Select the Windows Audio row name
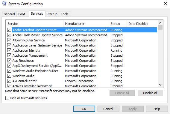 (23, 76)
